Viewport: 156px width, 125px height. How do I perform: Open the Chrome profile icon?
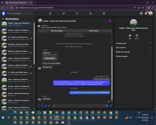[x=149, y=8]
